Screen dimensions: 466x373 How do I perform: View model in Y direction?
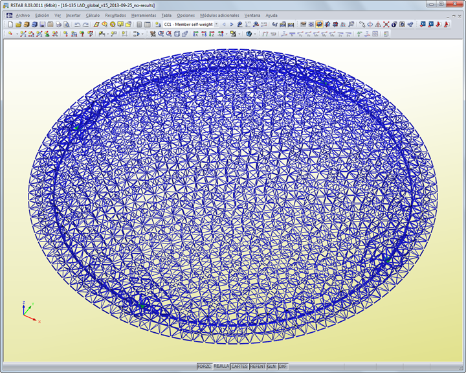point(204,34)
